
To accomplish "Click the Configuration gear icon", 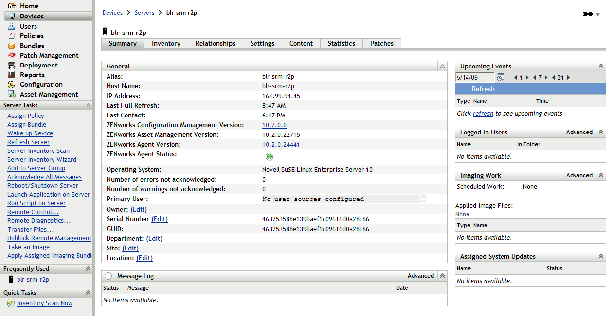I will tap(12, 84).
